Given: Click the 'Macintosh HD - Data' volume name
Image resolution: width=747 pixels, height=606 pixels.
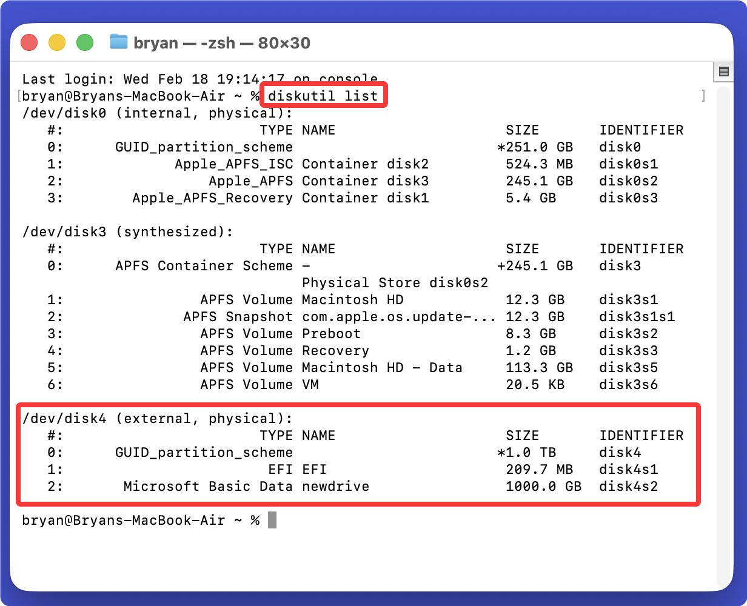Looking at the screenshot, I should coord(382,367).
